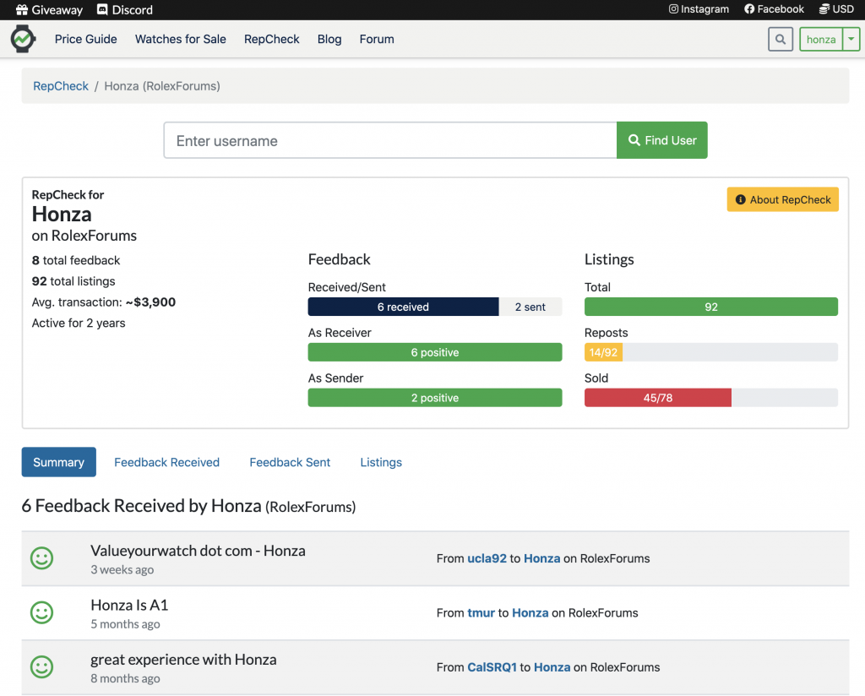Open tmur user profile link
The width and height of the screenshot is (865, 696).
[481, 612]
